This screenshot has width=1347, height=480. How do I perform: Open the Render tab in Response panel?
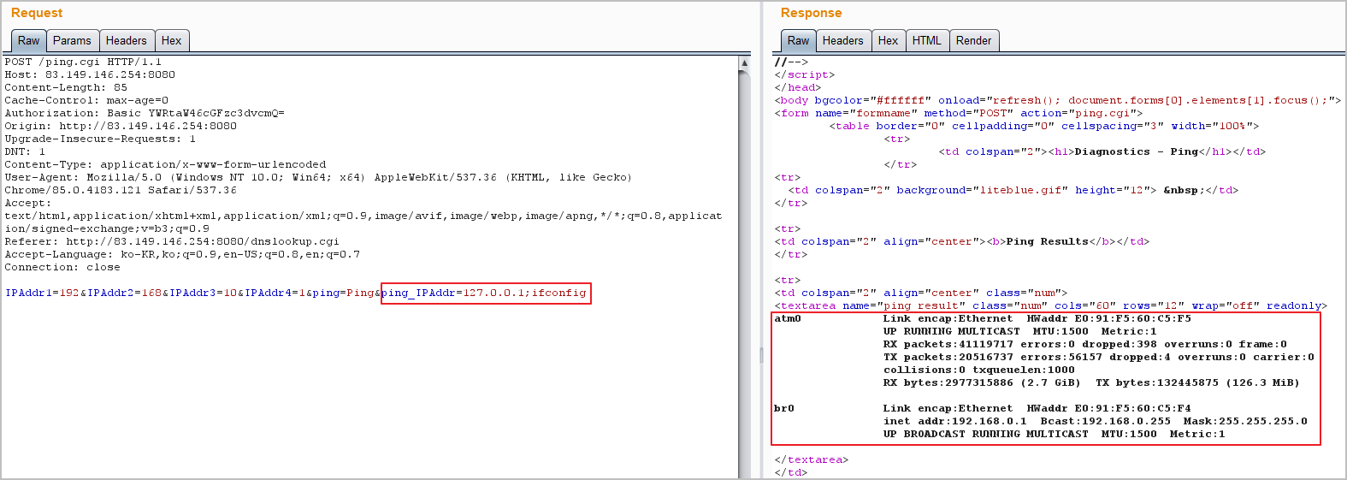pos(974,40)
